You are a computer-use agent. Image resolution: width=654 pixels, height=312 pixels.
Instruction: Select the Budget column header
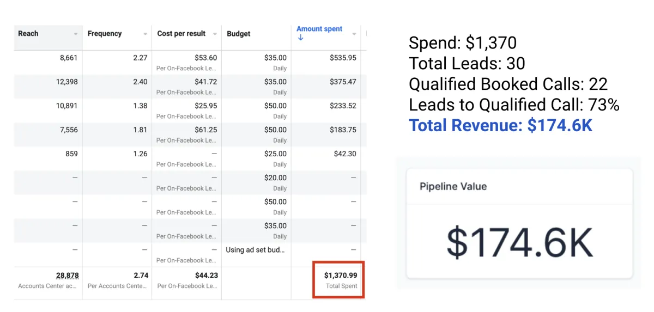[239, 34]
